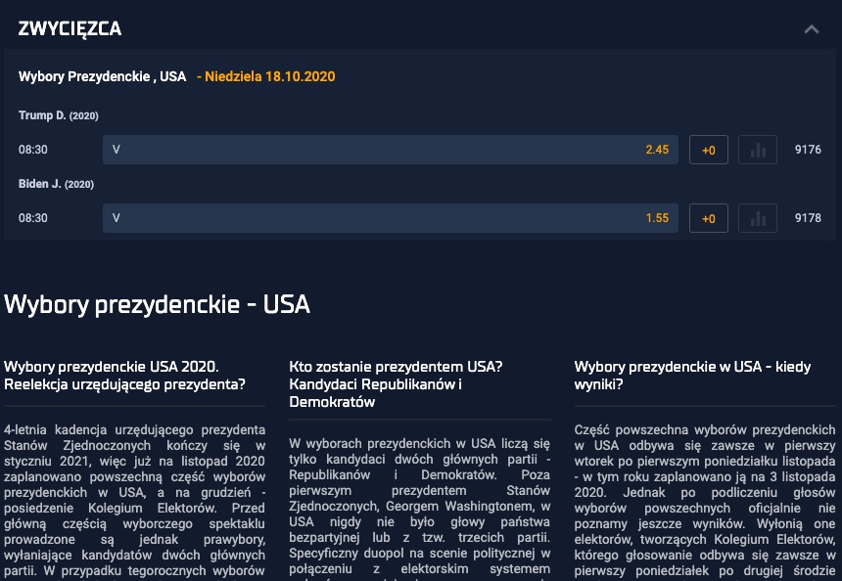Open statistics chart icon in Biden row
Viewport: 842px width, 581px height.
758,218
